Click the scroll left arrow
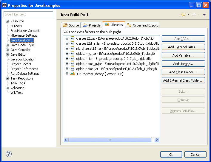 pos(66,140)
